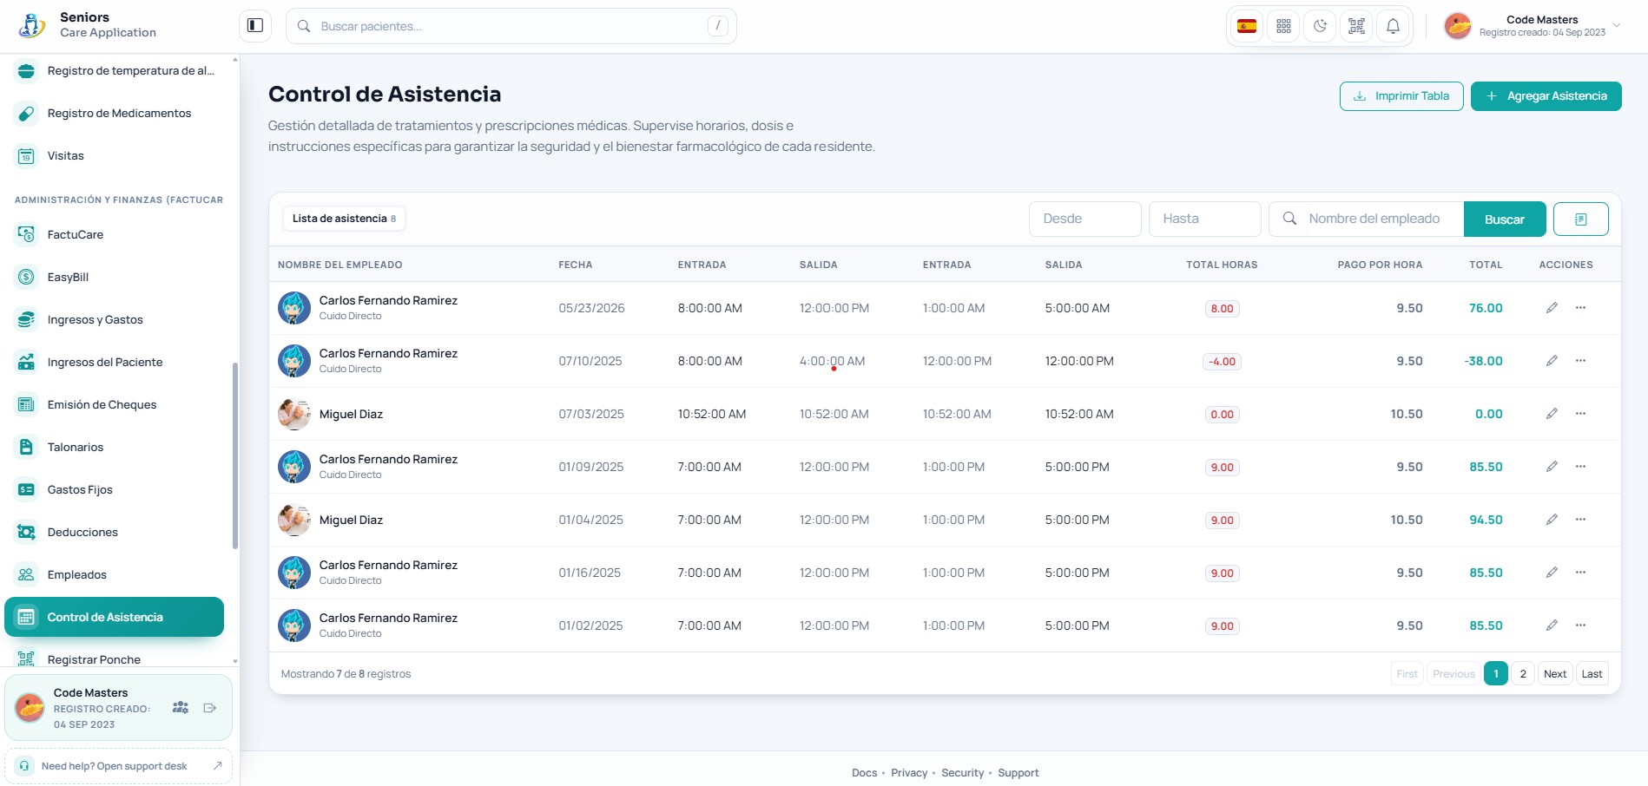Screen dimensions: 1648x786
Task: Click the logout icon in profile card
Action: tap(209, 708)
